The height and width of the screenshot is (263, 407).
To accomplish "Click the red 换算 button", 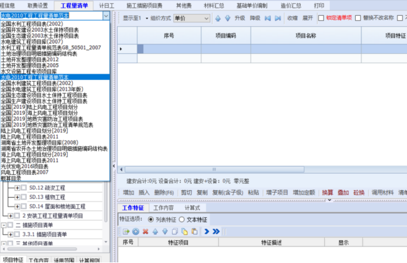I will pos(327,192).
